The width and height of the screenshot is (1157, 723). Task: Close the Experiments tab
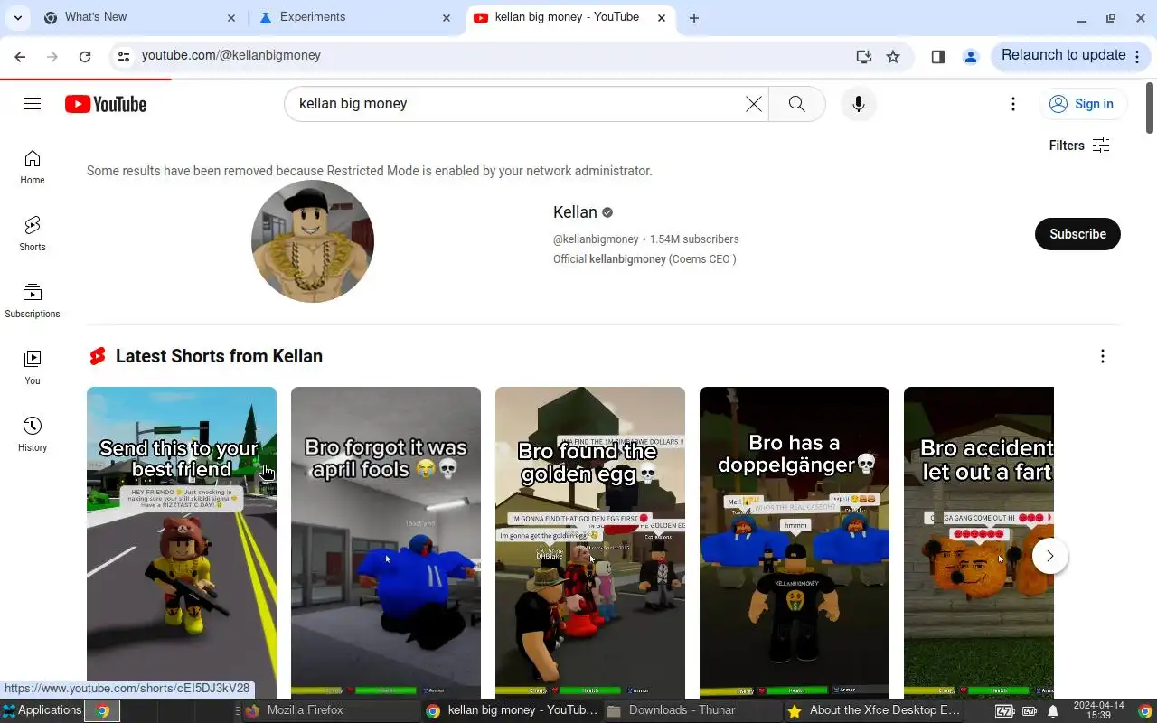tap(447, 18)
